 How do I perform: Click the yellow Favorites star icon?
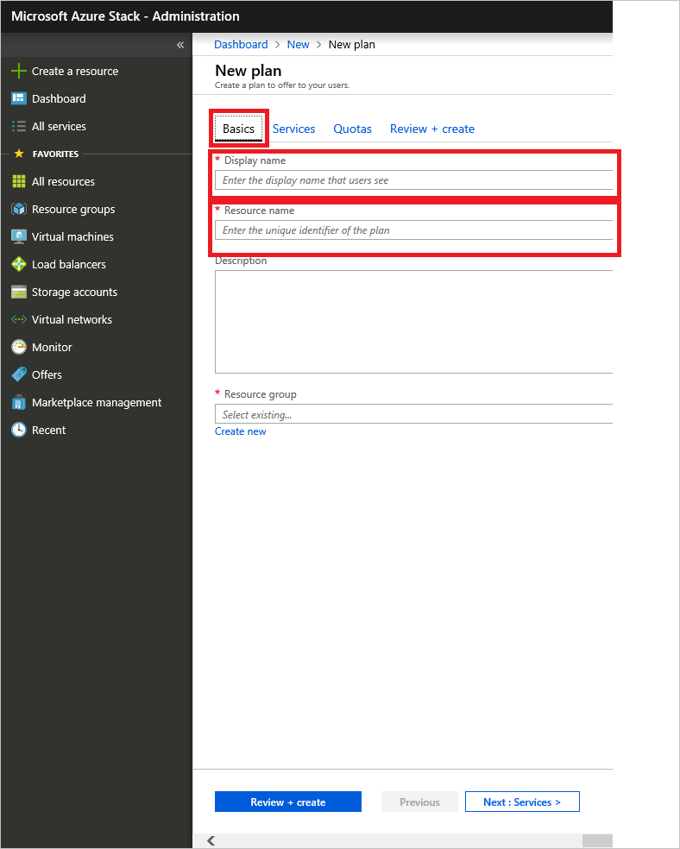click(19, 154)
